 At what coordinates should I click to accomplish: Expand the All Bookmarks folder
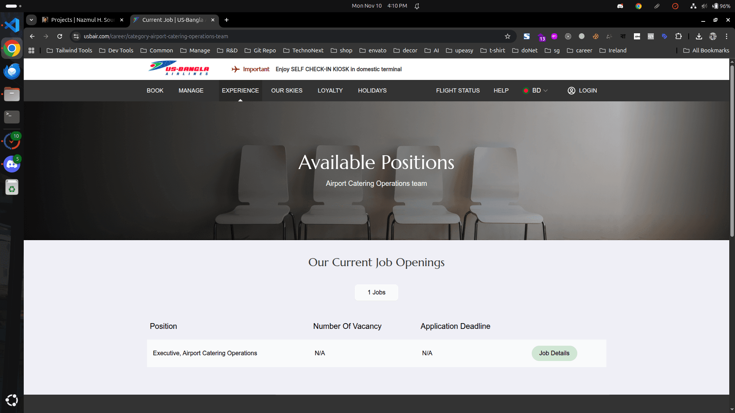pos(706,50)
